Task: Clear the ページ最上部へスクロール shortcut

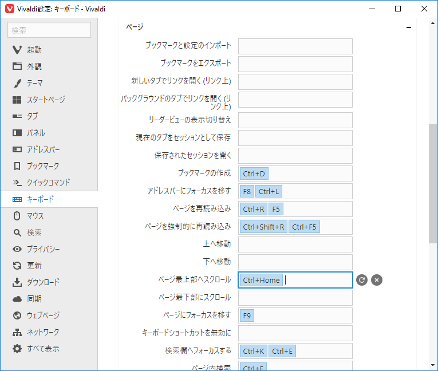Action: [x=377, y=280]
